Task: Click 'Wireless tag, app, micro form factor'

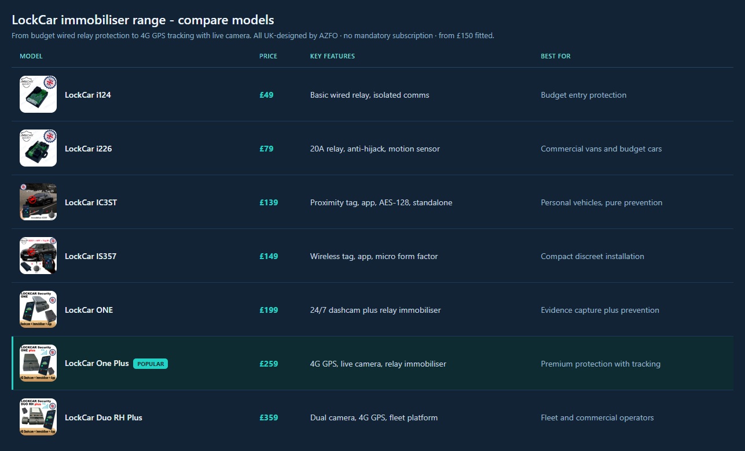Action: point(374,256)
